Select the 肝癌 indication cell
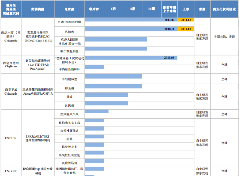Screen dimensions: 239x176 click(69, 97)
